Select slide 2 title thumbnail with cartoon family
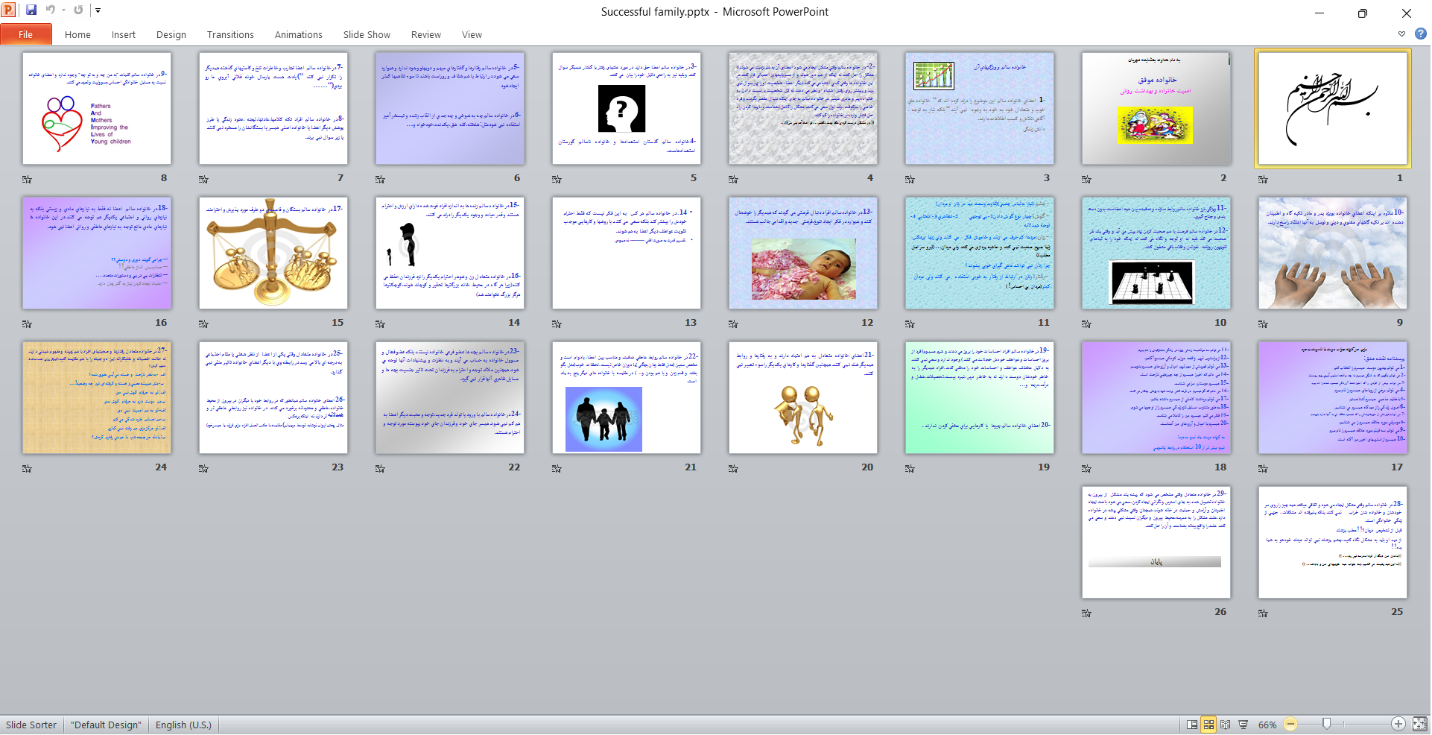The height and width of the screenshot is (735, 1432). click(1156, 108)
